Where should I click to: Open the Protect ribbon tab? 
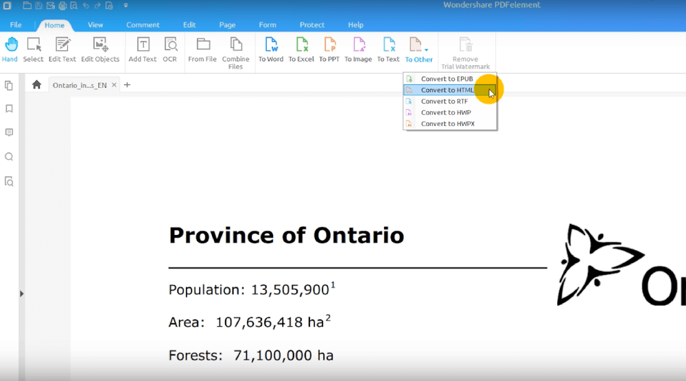pyautogui.click(x=312, y=25)
